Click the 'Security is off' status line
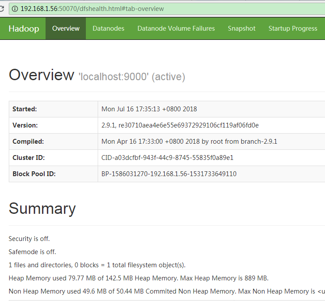This screenshot has height=301, width=325. [29, 239]
